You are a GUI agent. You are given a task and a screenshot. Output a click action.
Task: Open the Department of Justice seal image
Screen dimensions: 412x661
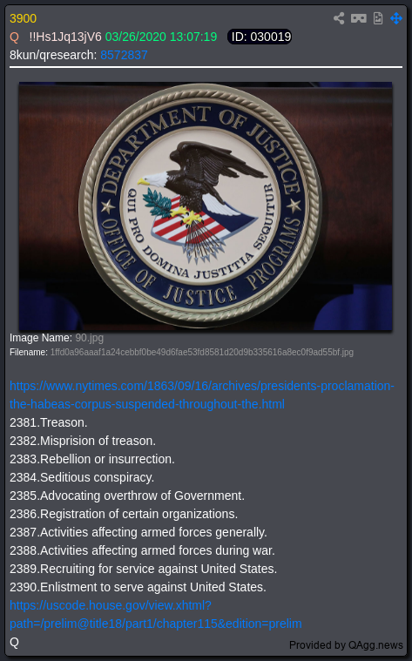click(x=206, y=206)
